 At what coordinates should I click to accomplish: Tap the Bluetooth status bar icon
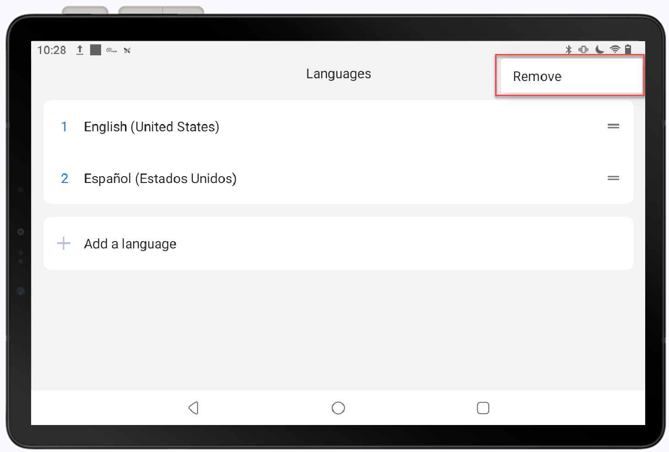pos(569,49)
